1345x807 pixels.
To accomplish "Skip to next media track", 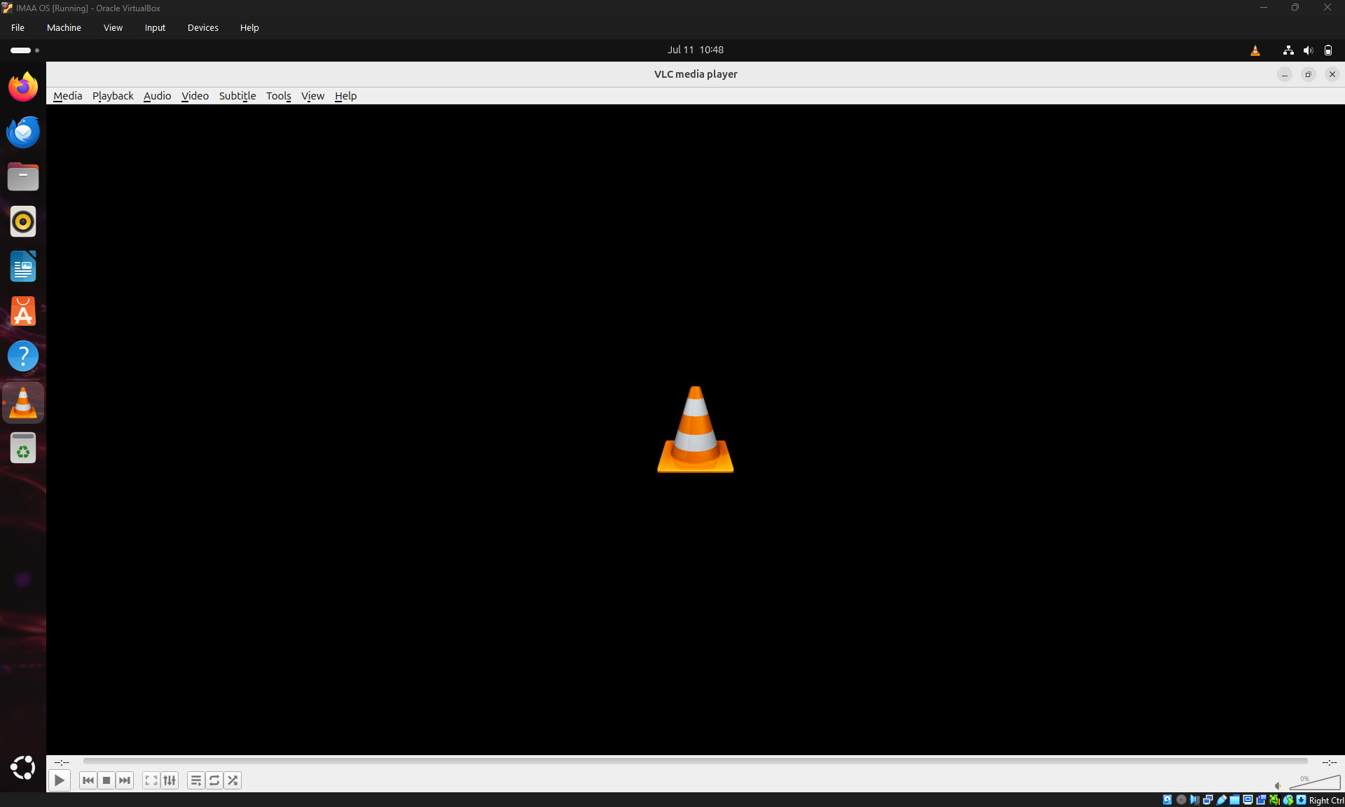I will [125, 780].
